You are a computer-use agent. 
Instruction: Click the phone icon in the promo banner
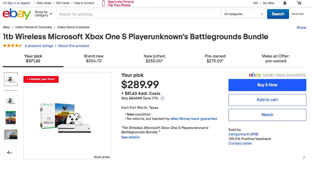(104, 3)
